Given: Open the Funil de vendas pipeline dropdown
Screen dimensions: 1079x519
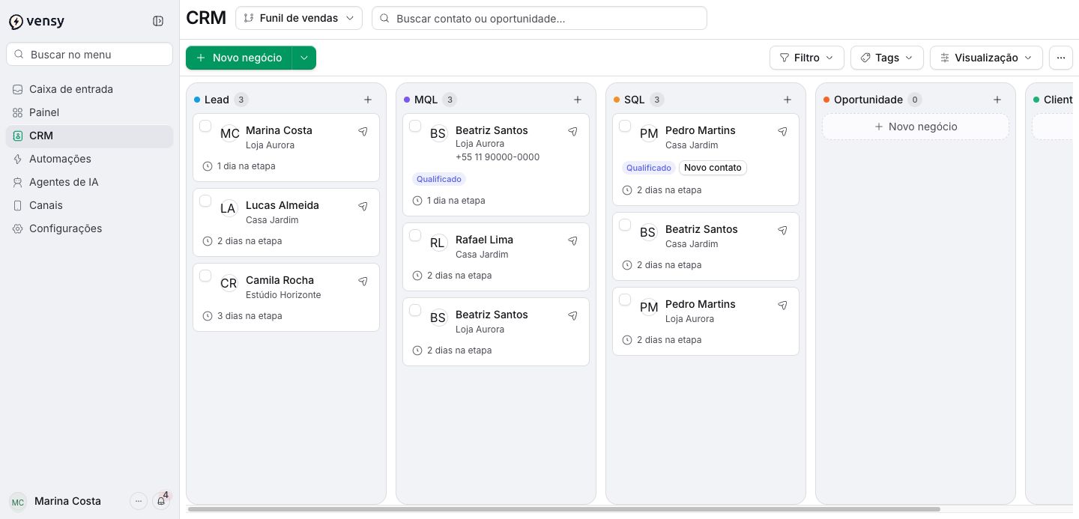Looking at the screenshot, I should [x=299, y=18].
